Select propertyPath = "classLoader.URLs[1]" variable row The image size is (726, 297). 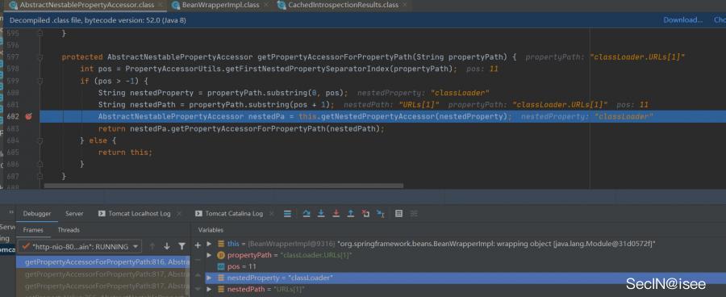point(465,255)
